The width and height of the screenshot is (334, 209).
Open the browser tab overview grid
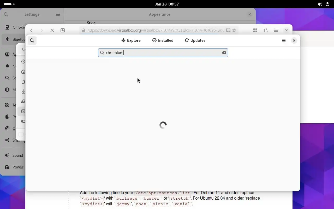(255, 30)
